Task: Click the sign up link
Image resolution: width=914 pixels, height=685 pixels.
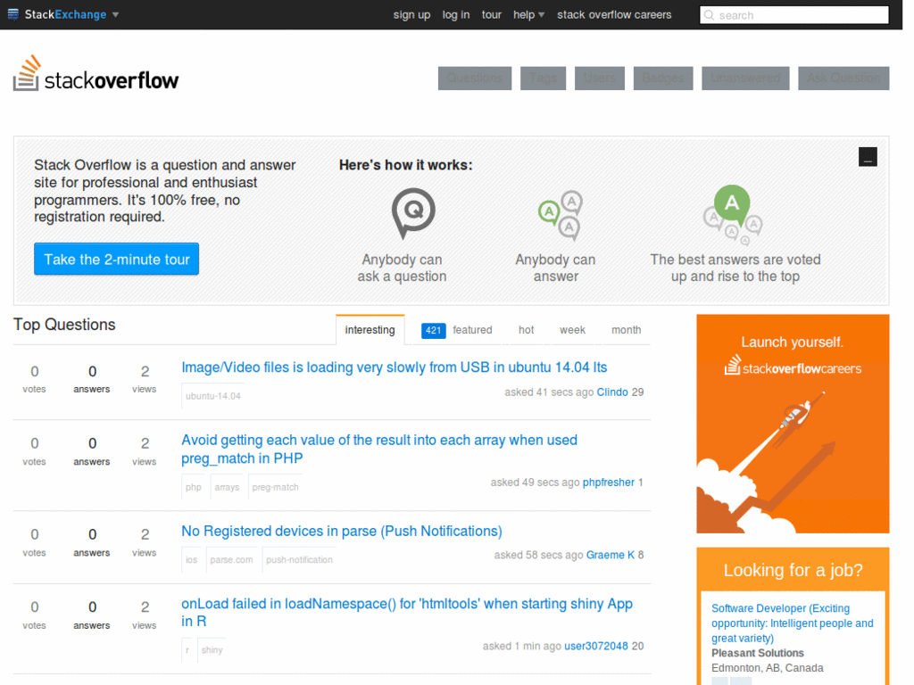Action: [x=411, y=14]
